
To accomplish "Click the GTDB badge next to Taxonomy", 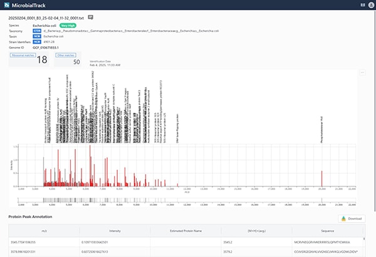I will click(37, 30).
